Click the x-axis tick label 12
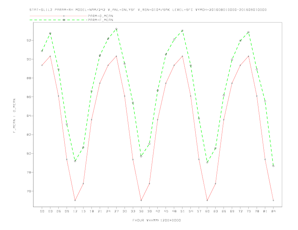298x230 pixels. [75, 211]
